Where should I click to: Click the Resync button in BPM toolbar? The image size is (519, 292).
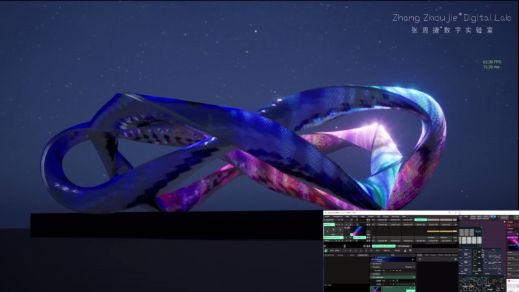coord(387,250)
